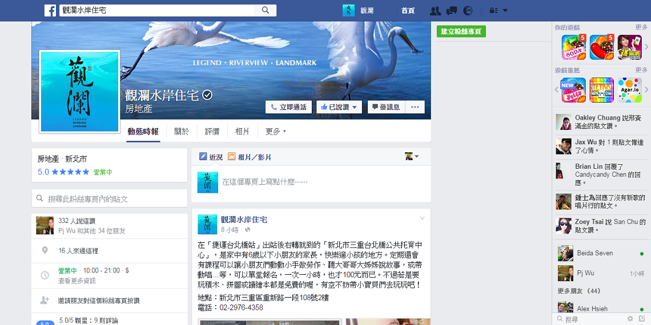The width and height of the screenshot is (651, 325).
Task: Open chat with Beida Seven
Action: click(x=601, y=253)
